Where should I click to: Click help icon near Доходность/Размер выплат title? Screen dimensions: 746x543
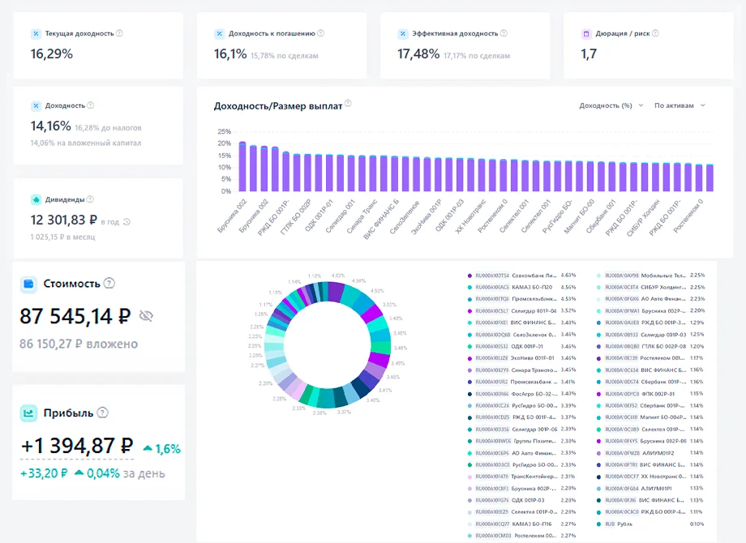(x=348, y=103)
